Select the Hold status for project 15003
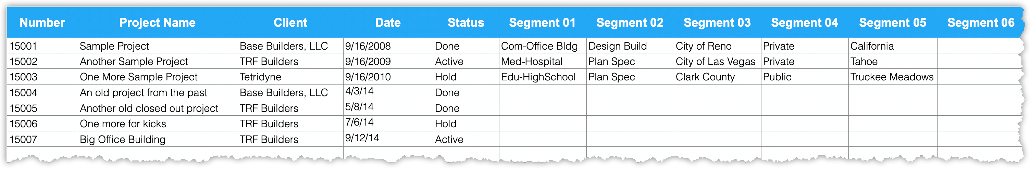1031x169 pixels. point(466,77)
